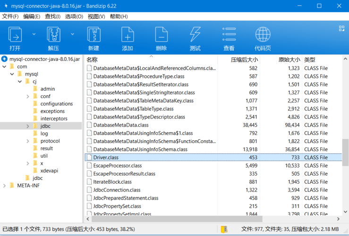This screenshot has width=349, height=236.
Task: Expand the jdbc folder under cj
Action: pyautogui.click(x=27, y=126)
